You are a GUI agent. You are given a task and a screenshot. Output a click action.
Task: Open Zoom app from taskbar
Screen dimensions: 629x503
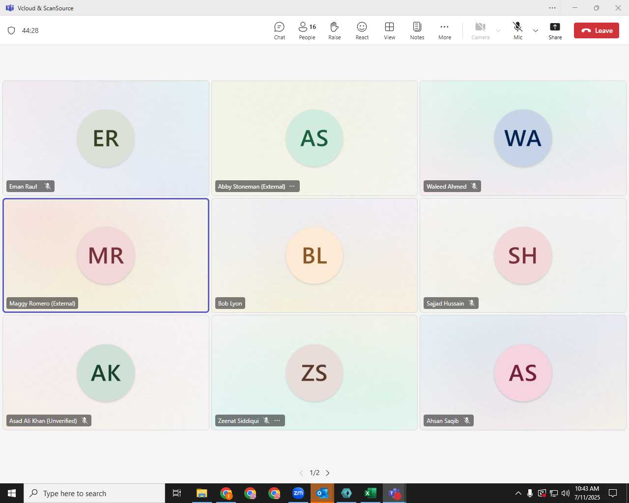(298, 493)
